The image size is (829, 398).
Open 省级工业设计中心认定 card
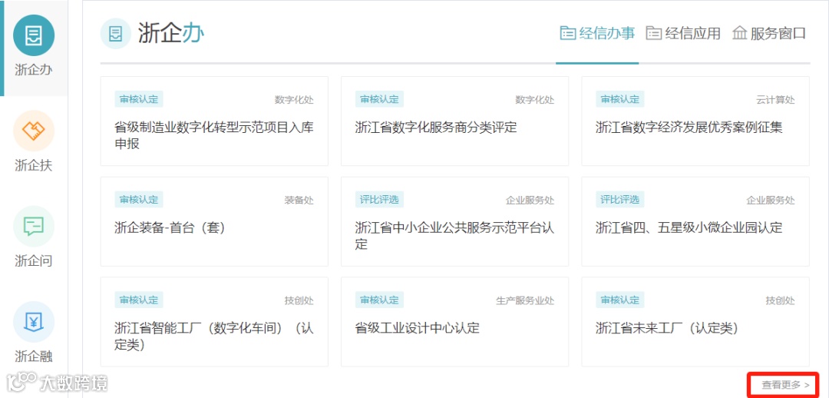pos(454,322)
